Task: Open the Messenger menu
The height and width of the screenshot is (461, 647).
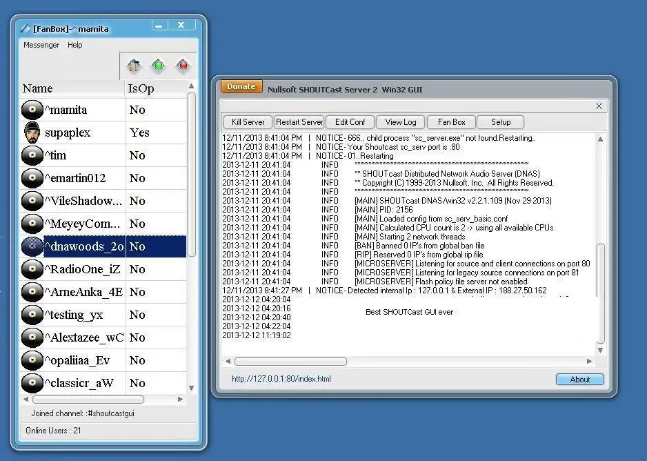Action: point(41,45)
